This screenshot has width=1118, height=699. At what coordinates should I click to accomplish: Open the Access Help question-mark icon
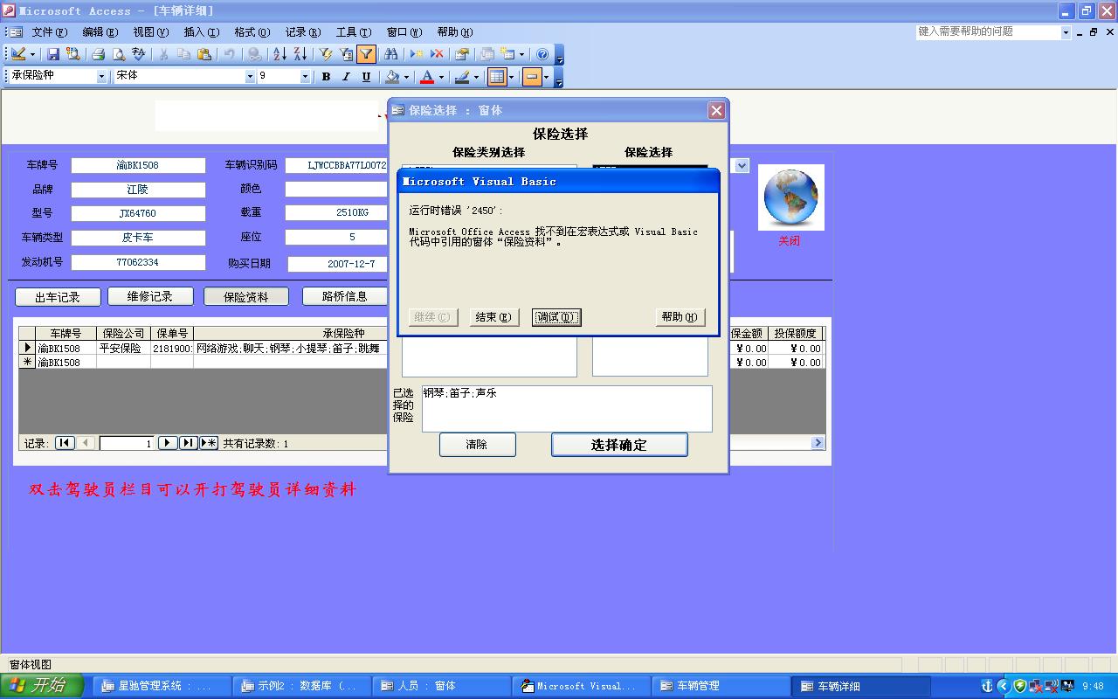pyautogui.click(x=542, y=54)
